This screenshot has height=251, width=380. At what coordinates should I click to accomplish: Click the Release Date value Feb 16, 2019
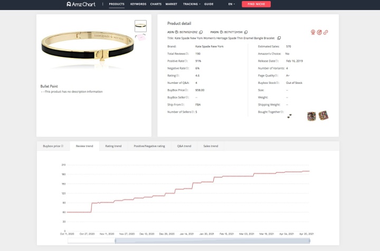294,61
